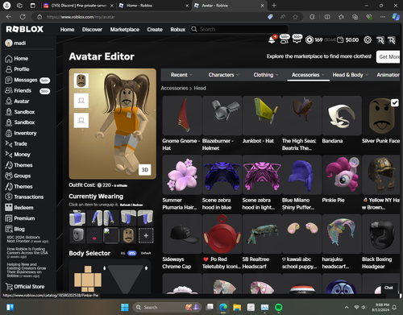403x315 pixels.
Task: Expand the Accessories category dropdown
Action: 308,75
